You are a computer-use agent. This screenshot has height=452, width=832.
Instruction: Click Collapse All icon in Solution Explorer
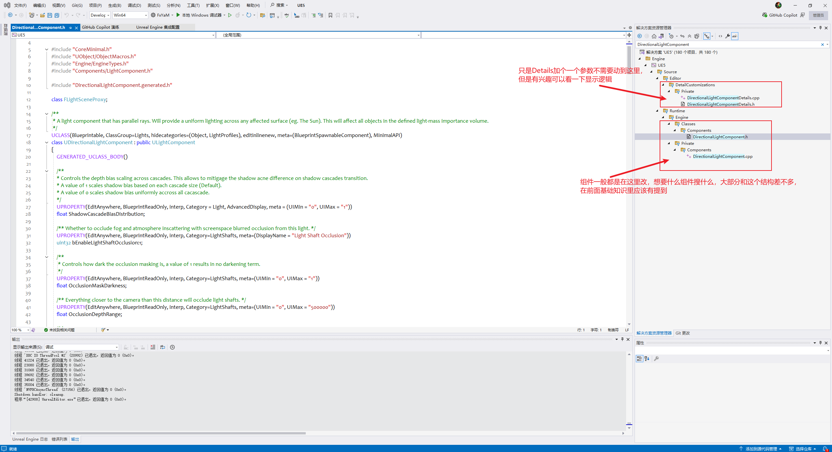(x=690, y=36)
